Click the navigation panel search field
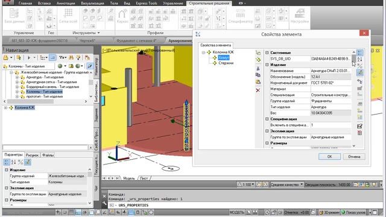Viewport: 386px width, 217px height. tap(45, 147)
